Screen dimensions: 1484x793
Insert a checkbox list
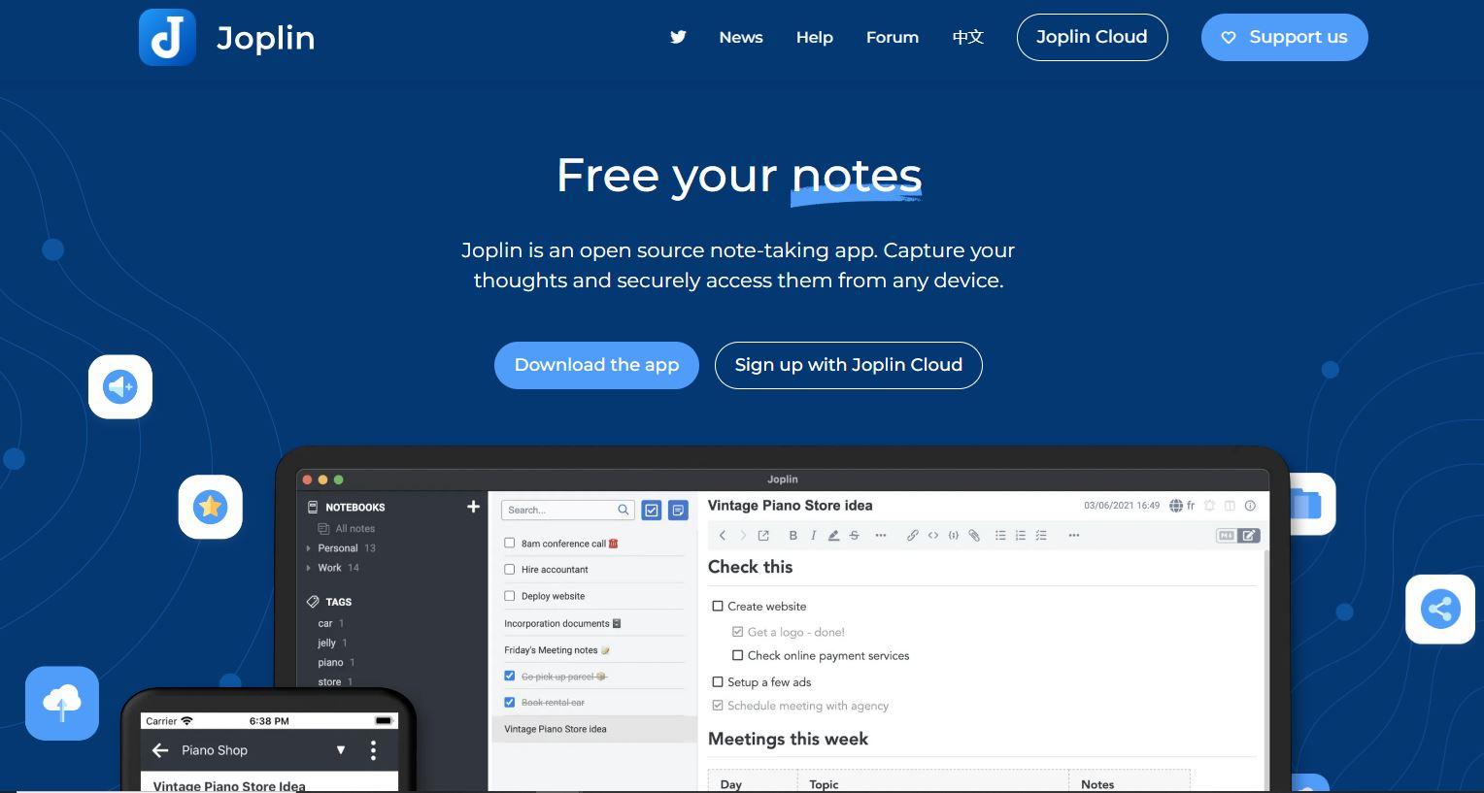pos(1041,535)
